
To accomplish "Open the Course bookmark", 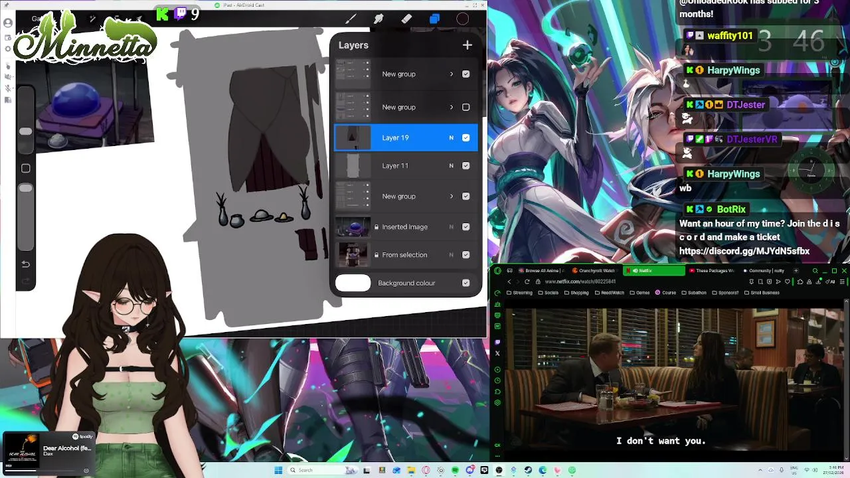I will pyautogui.click(x=665, y=293).
